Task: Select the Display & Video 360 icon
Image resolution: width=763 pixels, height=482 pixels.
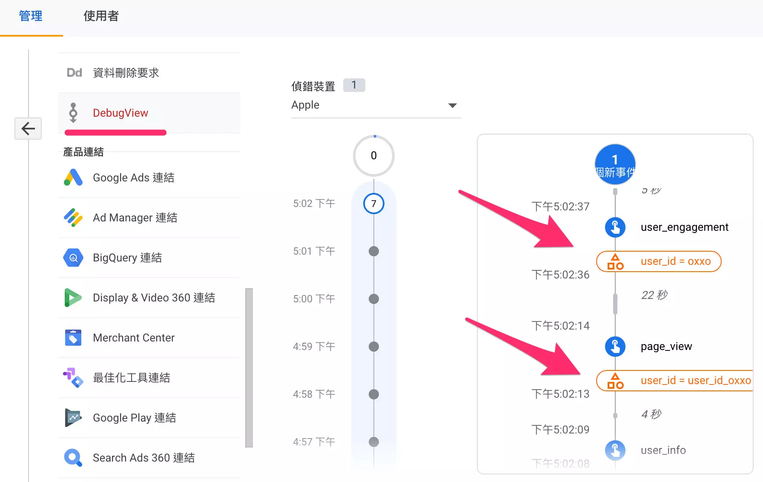Action: click(73, 298)
